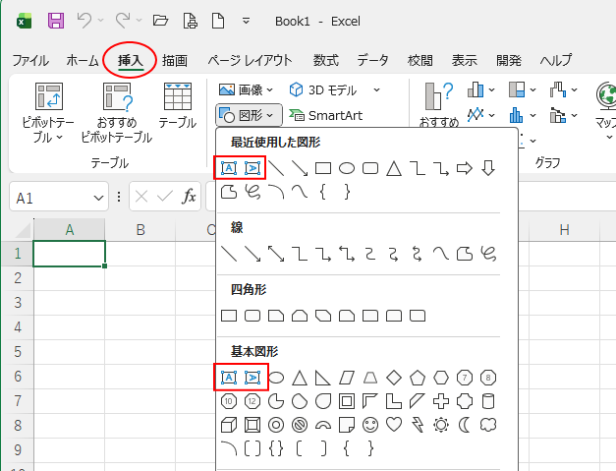Select the 挿入 tab
This screenshot has height=471, width=616.
pyautogui.click(x=131, y=61)
